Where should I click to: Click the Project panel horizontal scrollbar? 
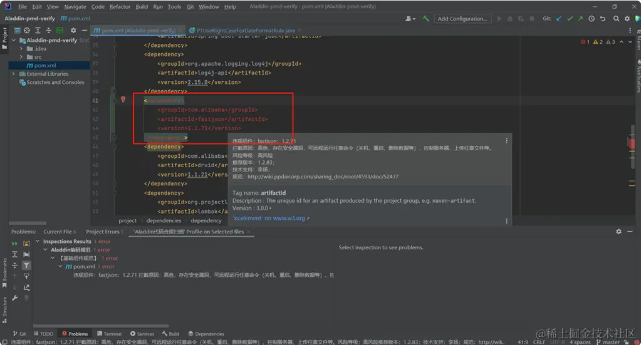coord(28,224)
